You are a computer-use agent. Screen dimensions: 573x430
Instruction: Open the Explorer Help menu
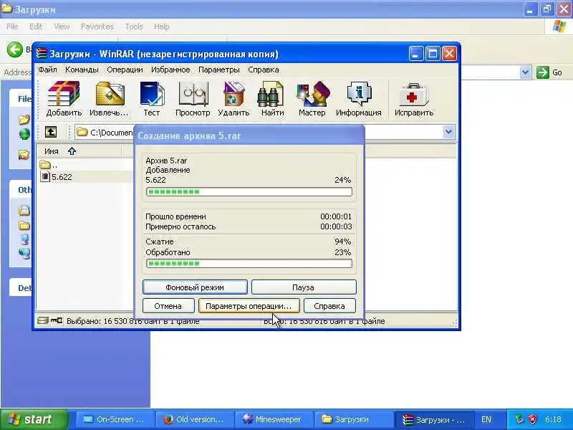pos(162,27)
